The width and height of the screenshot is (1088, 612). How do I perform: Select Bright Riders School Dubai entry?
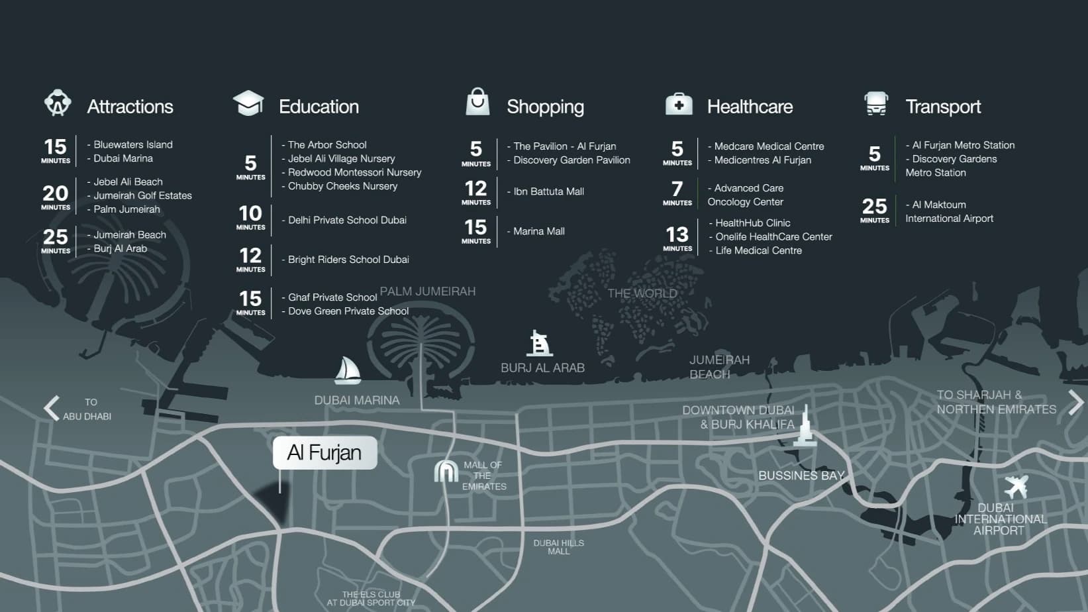point(345,260)
